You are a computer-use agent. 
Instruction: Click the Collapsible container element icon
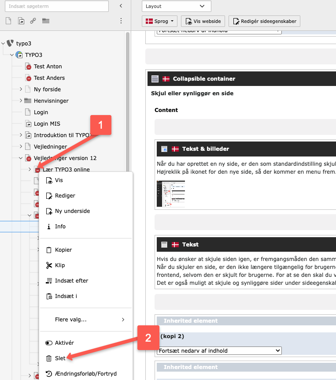pyautogui.click(x=155, y=79)
